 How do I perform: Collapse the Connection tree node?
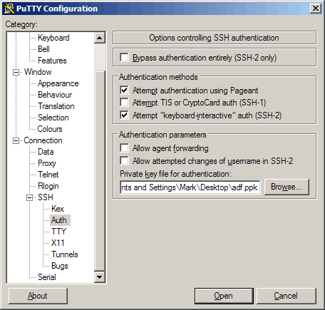tap(16, 140)
